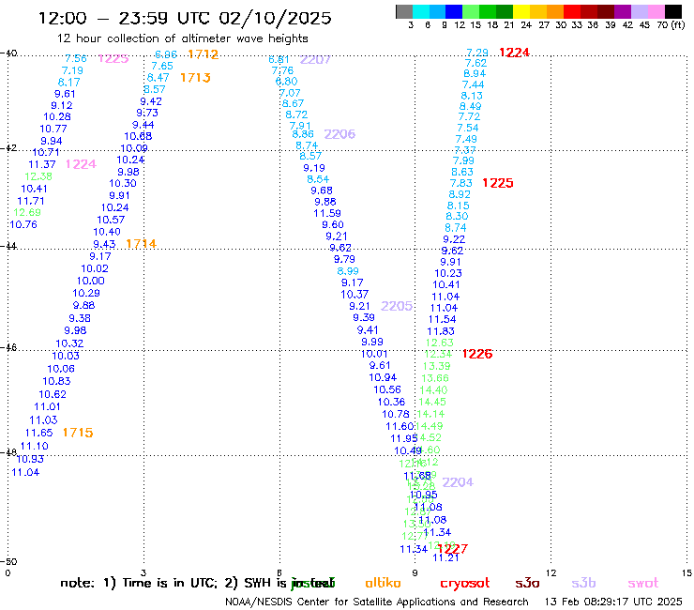Image resolution: width=694 pixels, height=610 pixels.
Task: Click the wave height value 10.78
Action: pos(396,414)
